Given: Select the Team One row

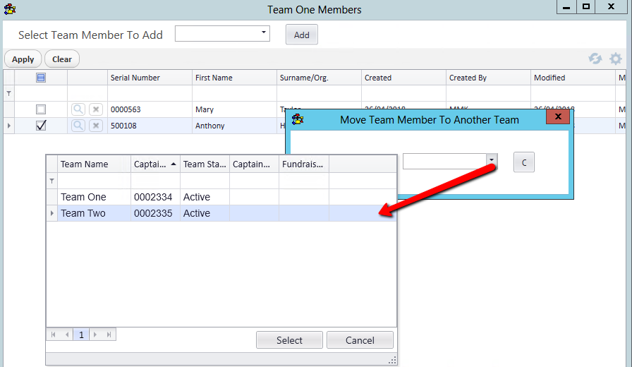Looking at the screenshot, I should point(83,197).
